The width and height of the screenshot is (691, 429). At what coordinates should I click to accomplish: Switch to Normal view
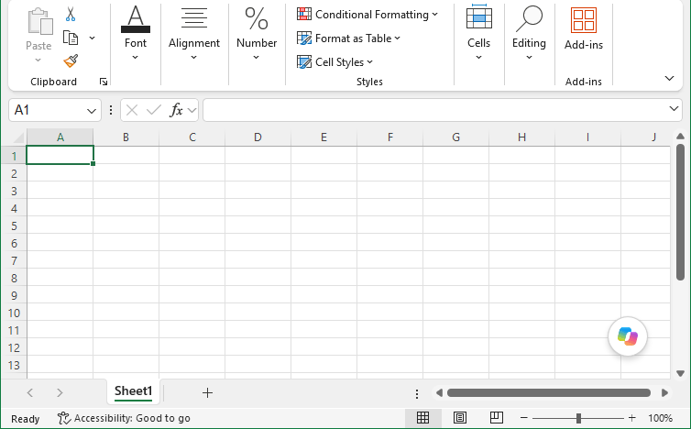(422, 417)
